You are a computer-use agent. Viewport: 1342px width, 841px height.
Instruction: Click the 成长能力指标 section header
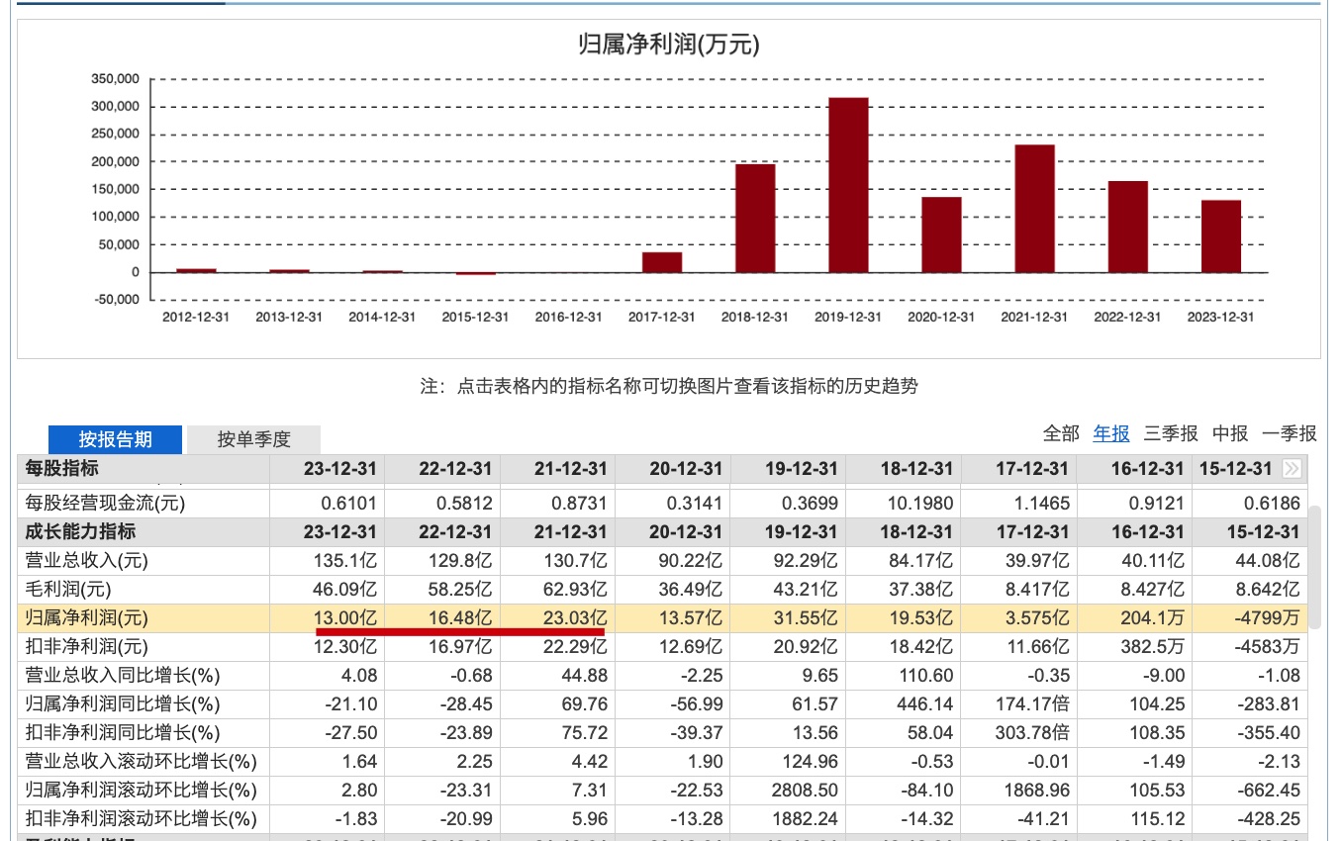pos(80,532)
